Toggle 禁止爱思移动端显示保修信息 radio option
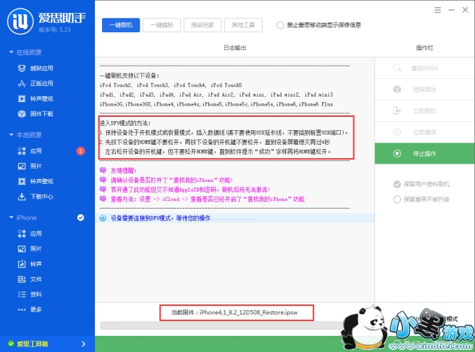Screen dimensions: 475x352 (x=280, y=25)
